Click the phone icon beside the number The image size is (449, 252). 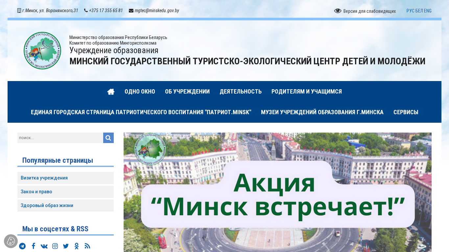(x=86, y=10)
